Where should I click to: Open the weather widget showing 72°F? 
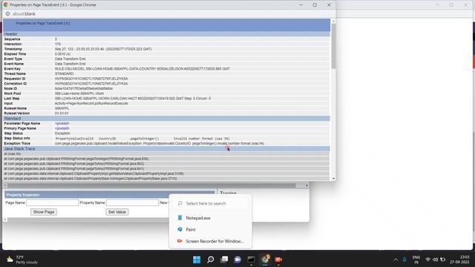pos(22,260)
